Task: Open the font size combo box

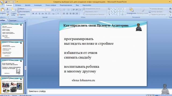Action: [48, 10]
